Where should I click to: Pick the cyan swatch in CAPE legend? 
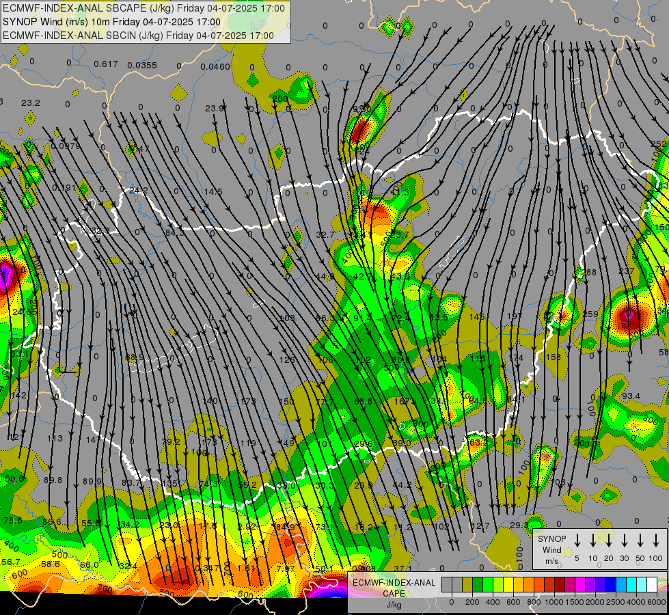pyautogui.click(x=631, y=585)
